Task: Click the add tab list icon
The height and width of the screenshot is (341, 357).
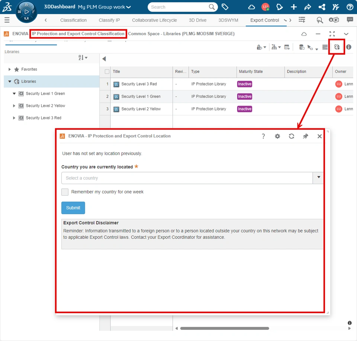Action: point(302,20)
